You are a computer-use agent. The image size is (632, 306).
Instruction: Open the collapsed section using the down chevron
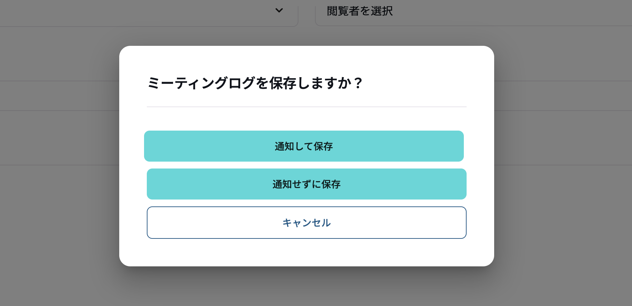click(x=279, y=11)
